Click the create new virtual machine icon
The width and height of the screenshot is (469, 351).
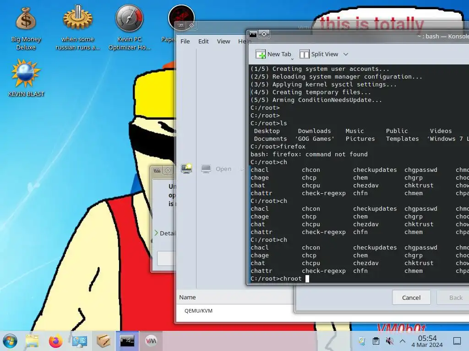(x=186, y=169)
